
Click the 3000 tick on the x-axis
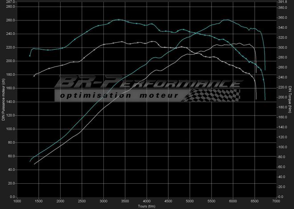103,201
